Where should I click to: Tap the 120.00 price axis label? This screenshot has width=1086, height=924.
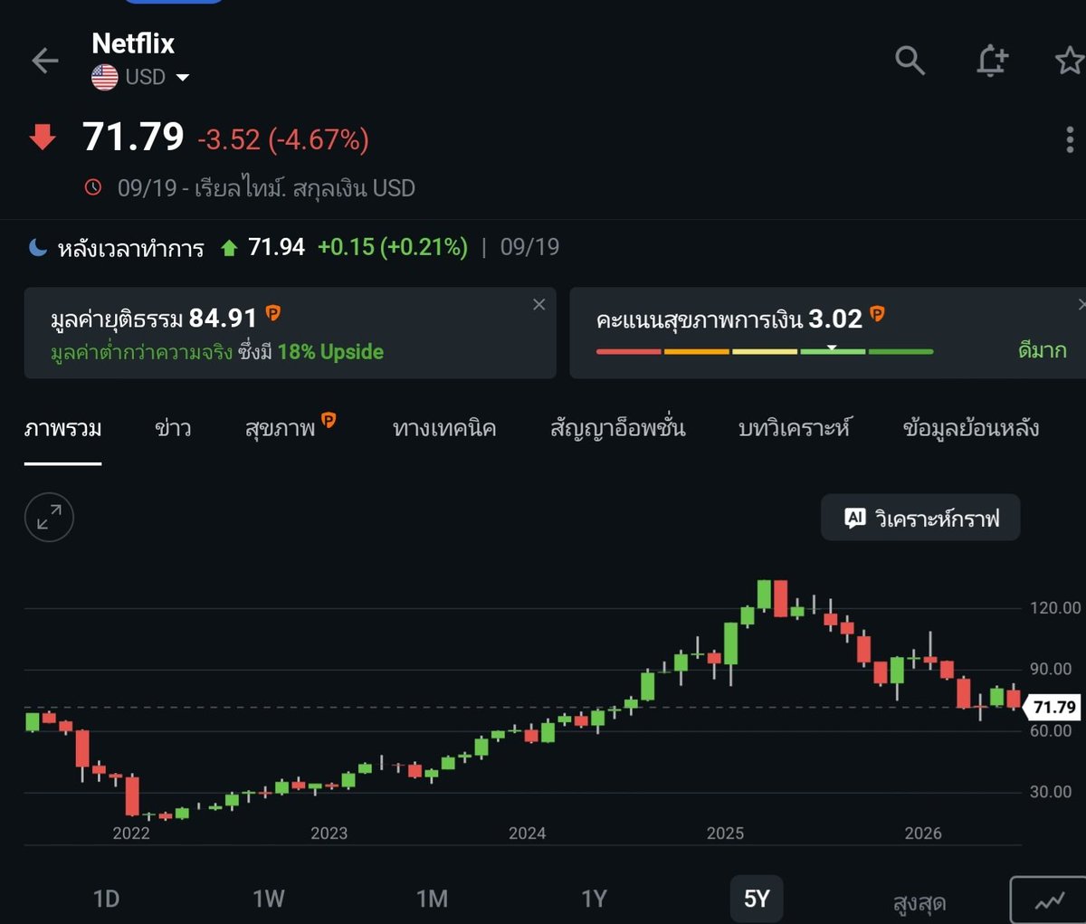[1055, 607]
